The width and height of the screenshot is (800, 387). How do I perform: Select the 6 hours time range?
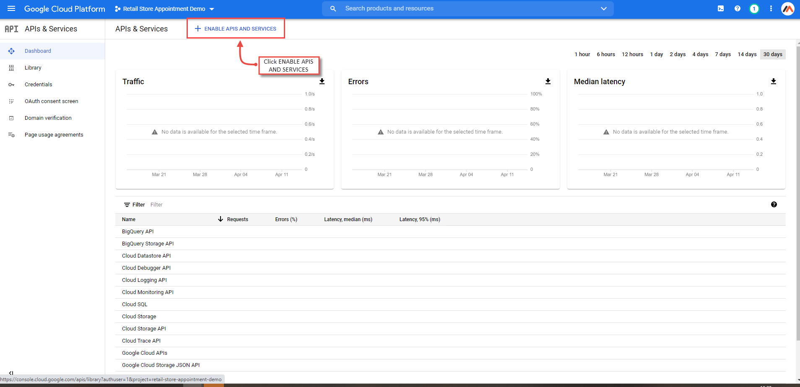(x=606, y=54)
